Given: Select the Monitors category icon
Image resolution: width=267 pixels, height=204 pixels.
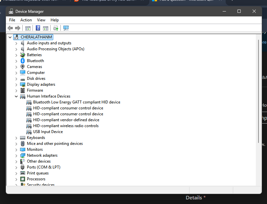Looking at the screenshot, I should (x=22, y=149).
